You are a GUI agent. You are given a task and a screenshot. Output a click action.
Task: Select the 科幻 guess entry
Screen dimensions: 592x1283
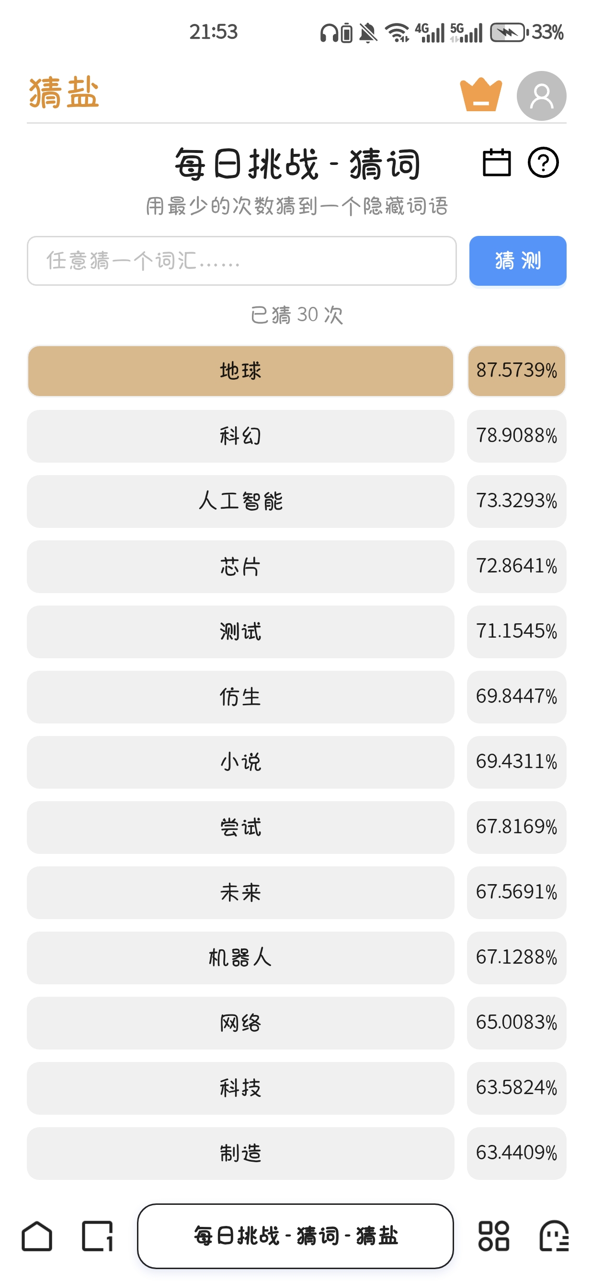[x=240, y=436]
